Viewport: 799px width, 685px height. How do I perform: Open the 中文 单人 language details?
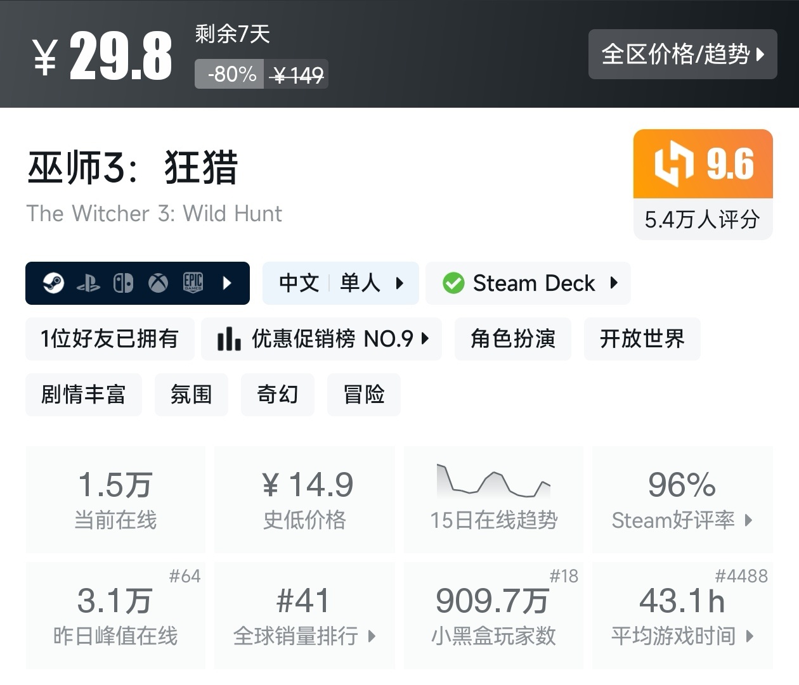[x=341, y=283]
